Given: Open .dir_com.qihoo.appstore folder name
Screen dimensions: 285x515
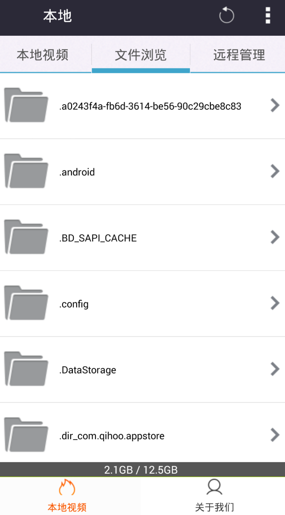Looking at the screenshot, I should (x=112, y=436).
